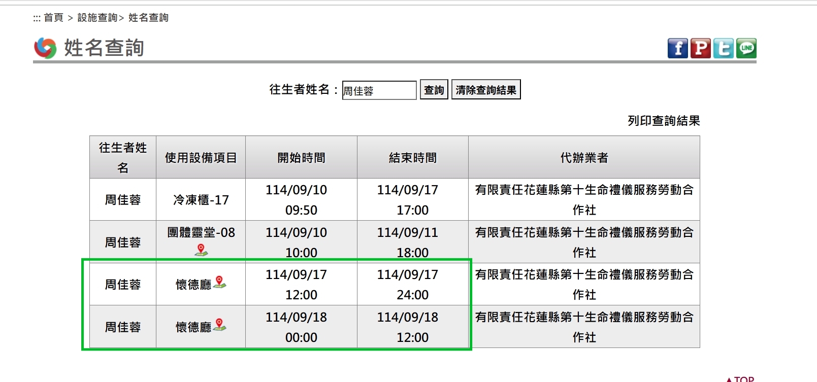Open 懷德廳 map pin in 114/09/18 row
Screen dimensions: 817x382
click(x=220, y=325)
